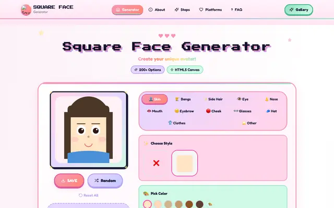The image size is (334, 208).
Task: Click the reset arrow icon
Action: 80,196
